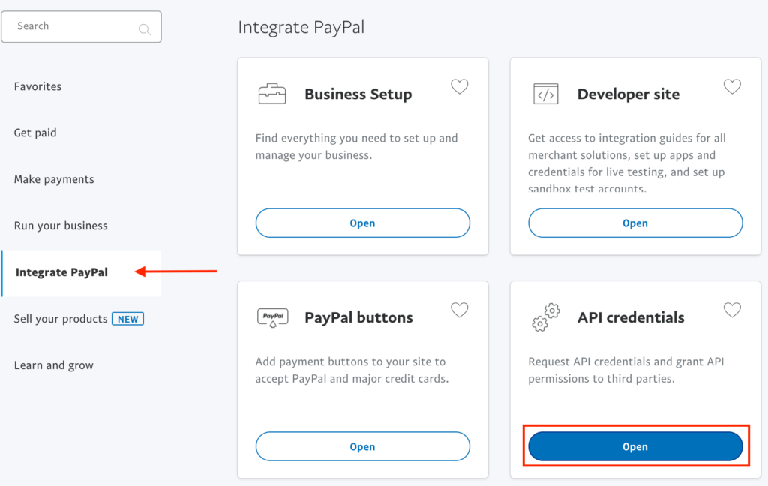
Task: Go to the Learn and grow section
Action: coord(53,365)
